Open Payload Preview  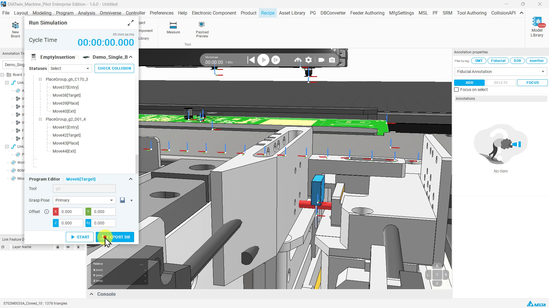(x=202, y=29)
